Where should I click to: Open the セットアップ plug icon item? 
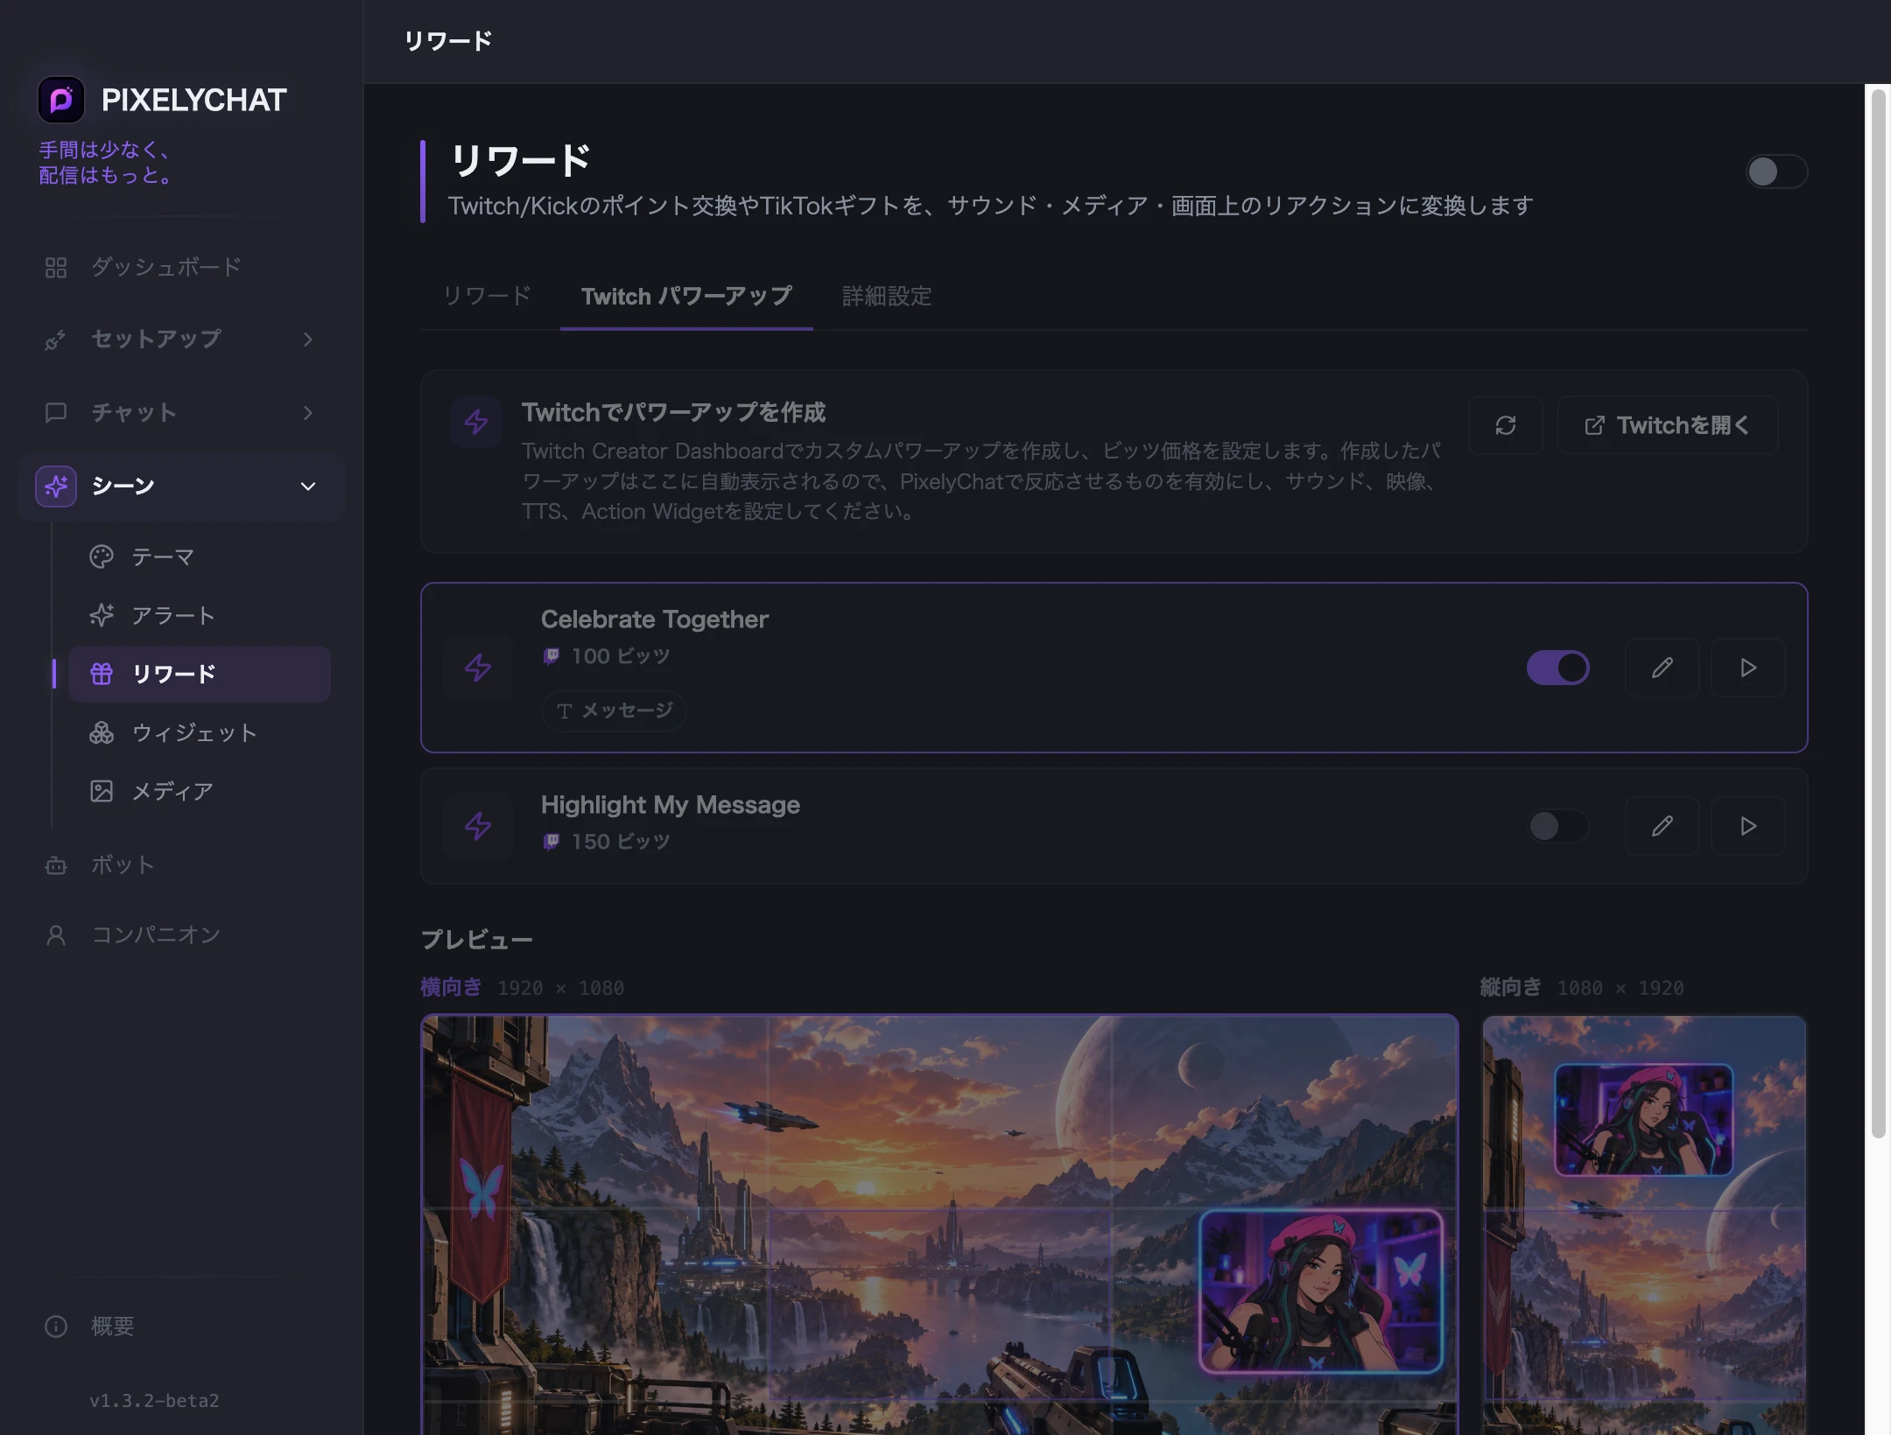click(56, 339)
